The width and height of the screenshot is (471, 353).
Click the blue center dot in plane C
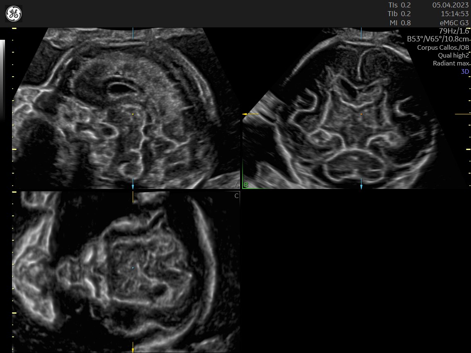point(133,268)
